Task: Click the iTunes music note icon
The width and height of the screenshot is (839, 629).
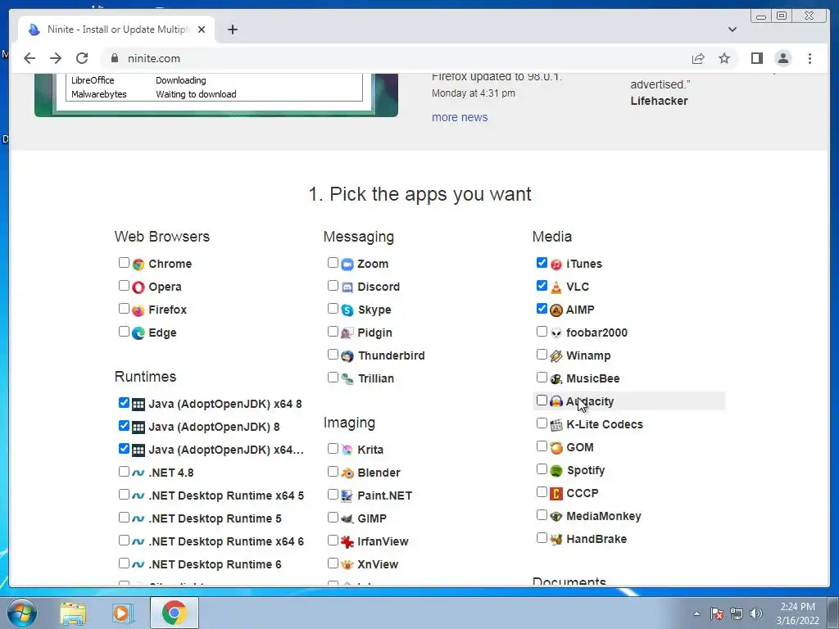Action: pos(556,265)
